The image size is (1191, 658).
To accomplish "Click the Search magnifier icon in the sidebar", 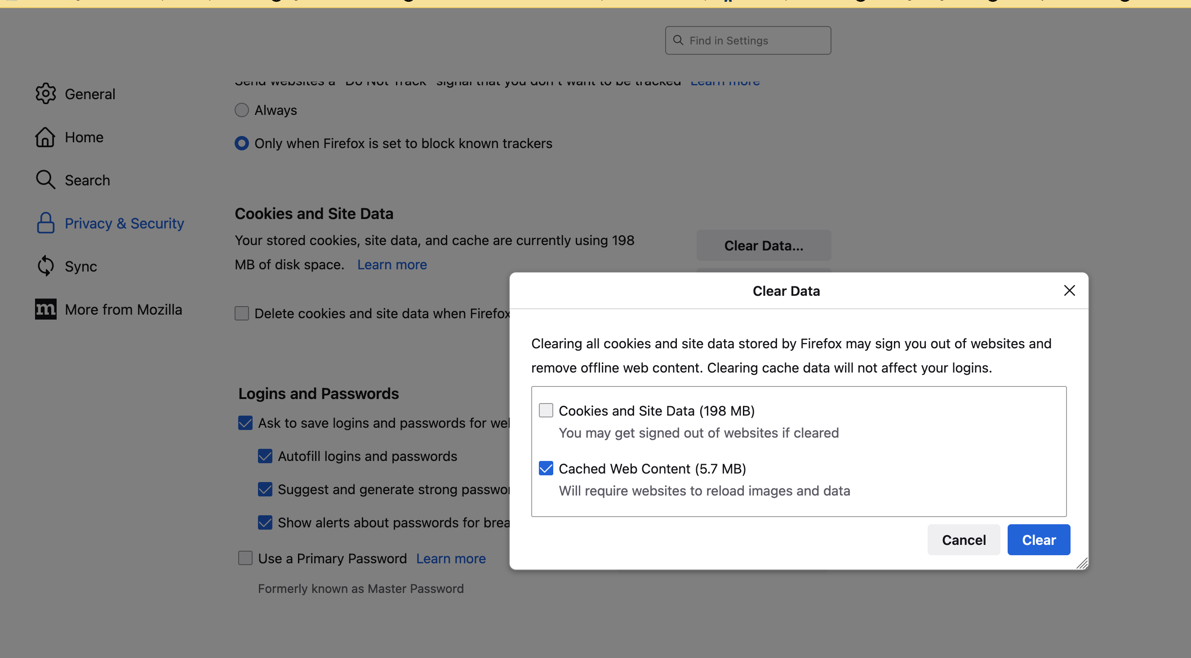I will (x=45, y=180).
